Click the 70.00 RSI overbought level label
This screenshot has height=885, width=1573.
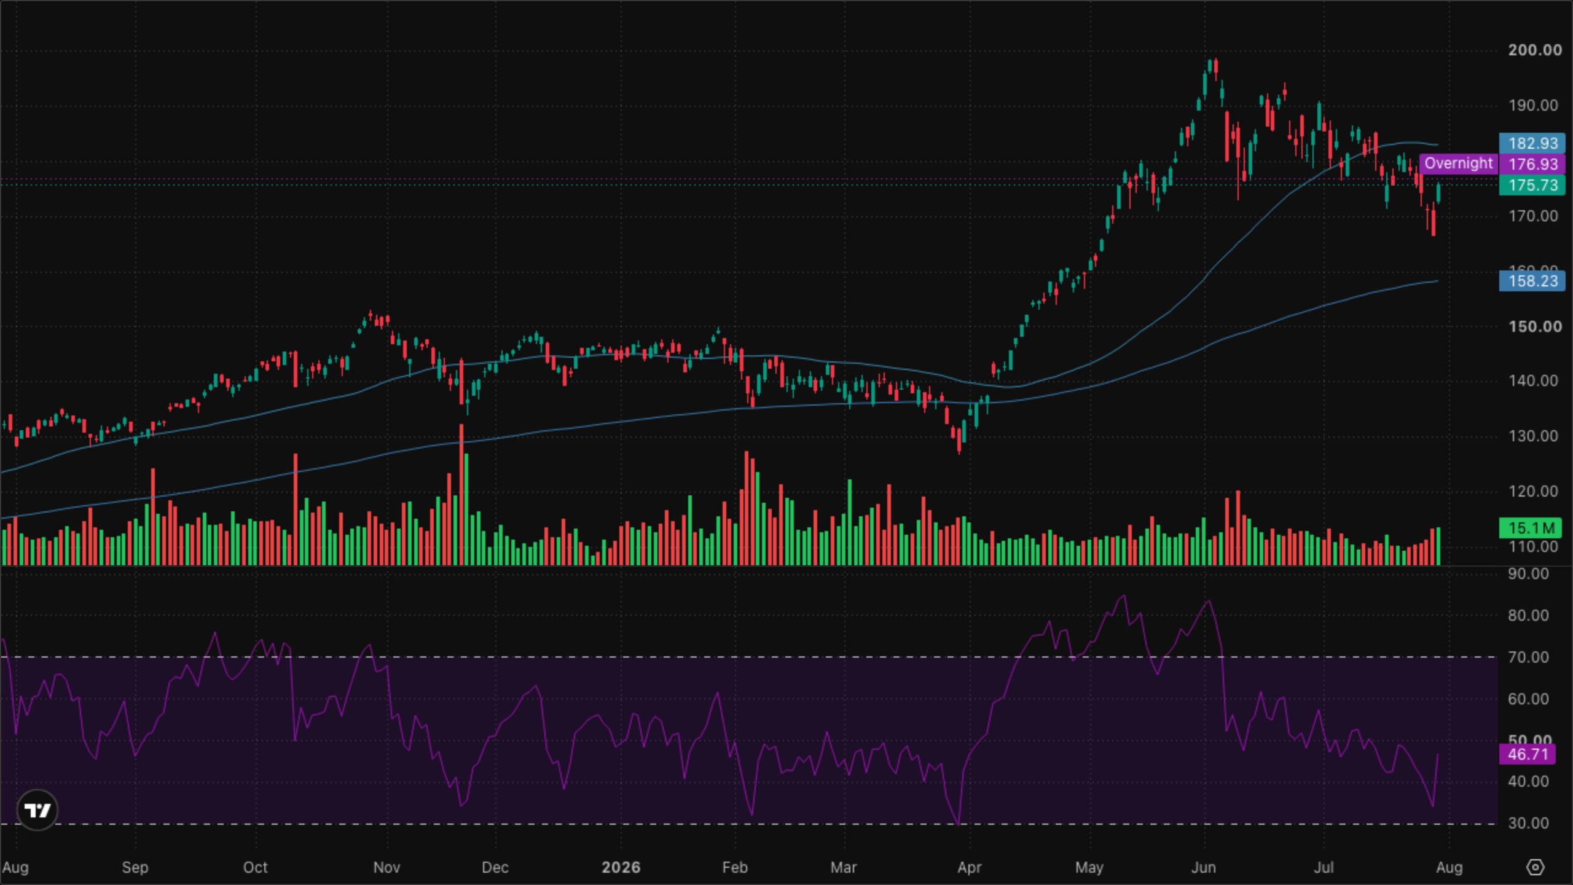point(1528,657)
